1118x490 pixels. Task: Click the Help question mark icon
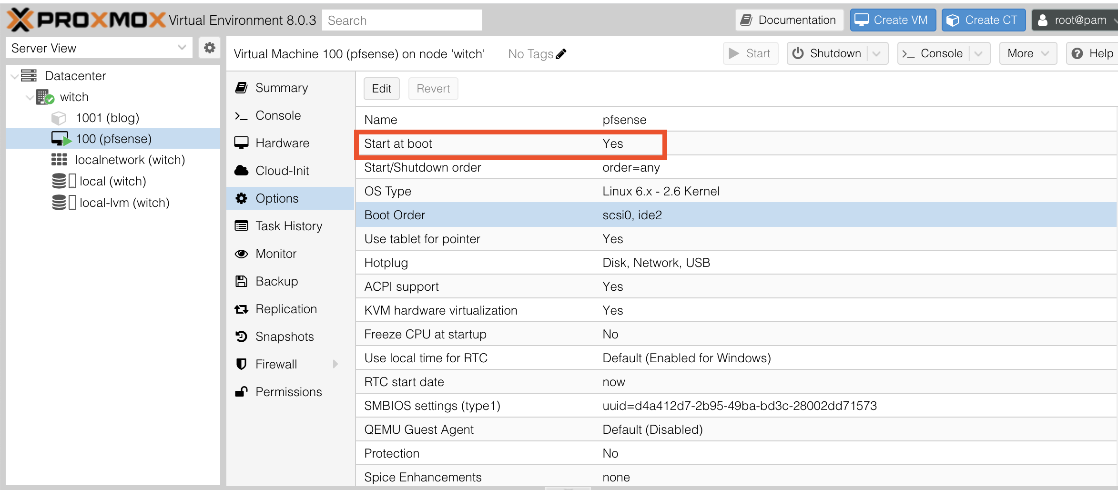click(1077, 53)
